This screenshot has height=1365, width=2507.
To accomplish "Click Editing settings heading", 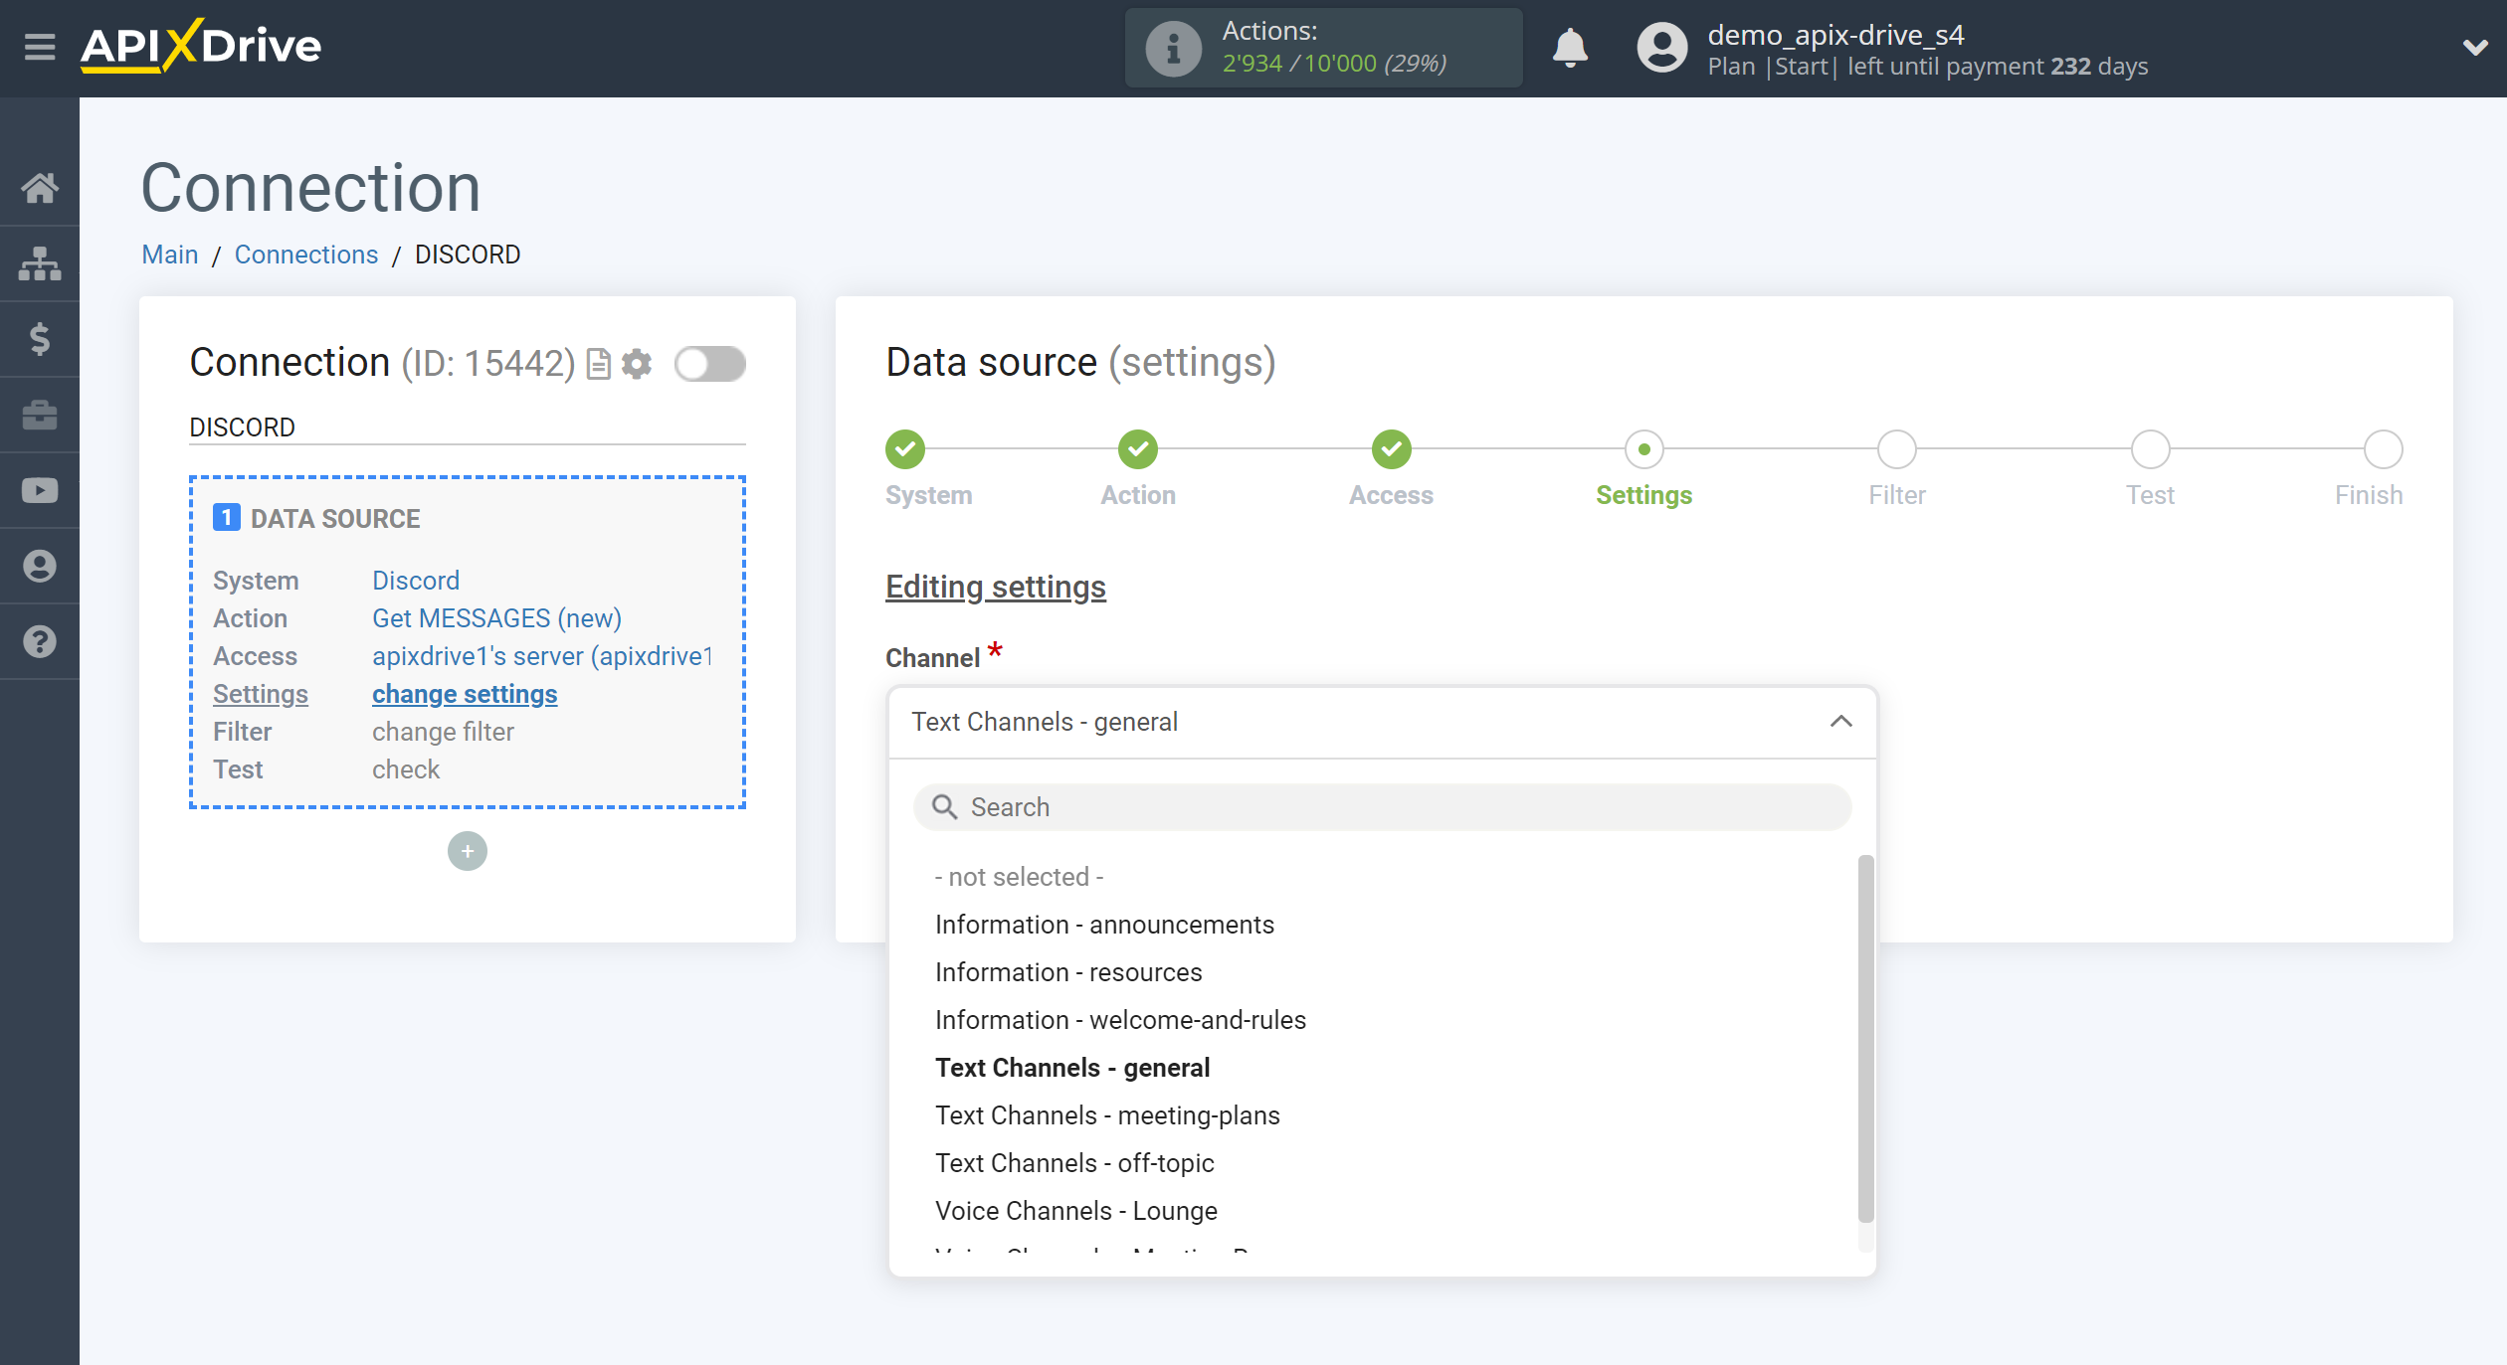I will pyautogui.click(x=996, y=587).
